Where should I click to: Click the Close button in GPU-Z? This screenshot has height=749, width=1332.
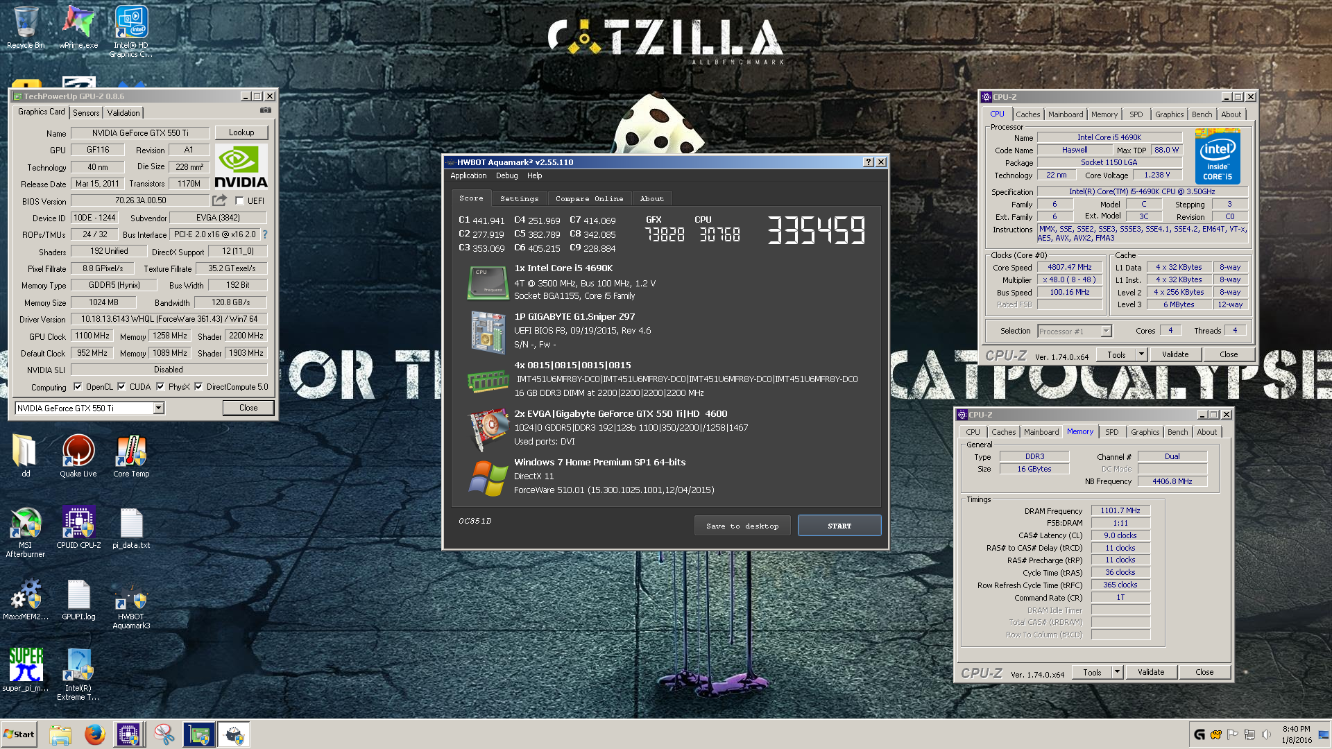(x=248, y=408)
